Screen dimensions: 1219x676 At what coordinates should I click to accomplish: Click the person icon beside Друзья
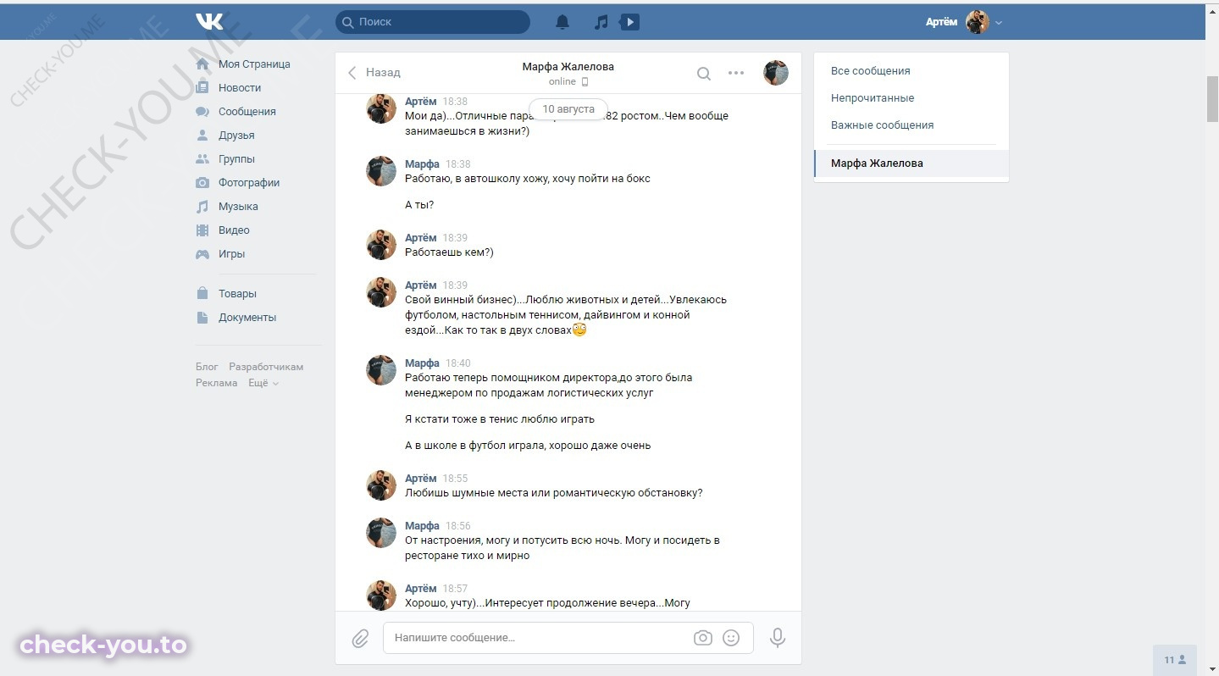(x=202, y=136)
